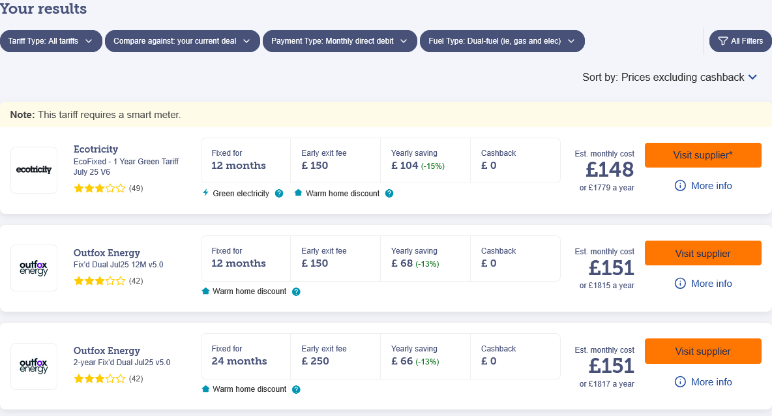The width and height of the screenshot is (772, 416).
Task: Click info icon beside Outfox 2-year More info
Action: point(680,381)
